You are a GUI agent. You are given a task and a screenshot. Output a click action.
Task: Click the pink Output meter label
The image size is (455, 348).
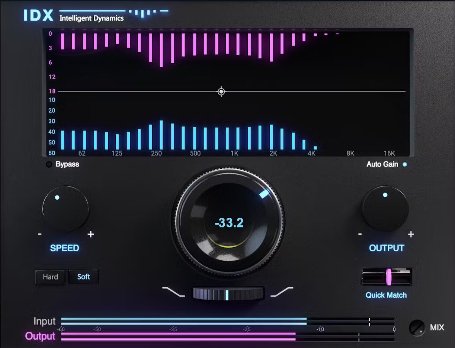click(x=40, y=336)
